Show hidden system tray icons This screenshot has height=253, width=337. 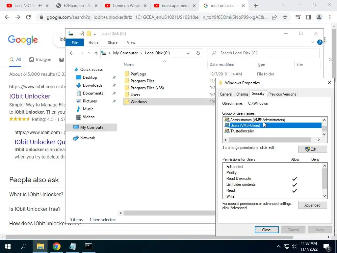[278, 246]
